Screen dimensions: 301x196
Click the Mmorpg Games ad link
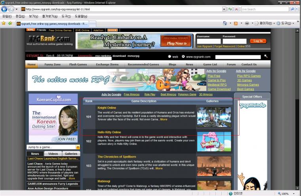(x=248, y=85)
